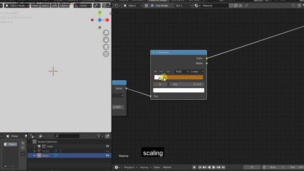The width and height of the screenshot is (304, 171).
Task: Remove the material slot with the minus button
Action: pos(23,148)
